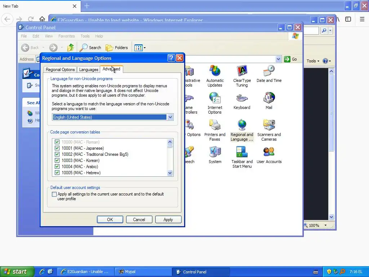Open the address bar dropdown arrow
Screen dimensions: 369x277
(x=278, y=59)
